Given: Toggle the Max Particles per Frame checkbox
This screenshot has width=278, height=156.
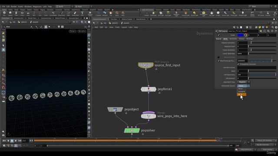Looking at the screenshot, I should point(218,61).
